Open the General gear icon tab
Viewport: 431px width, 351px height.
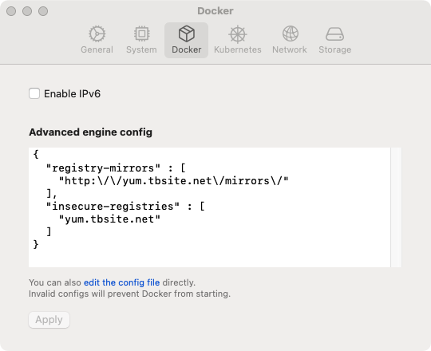97,34
